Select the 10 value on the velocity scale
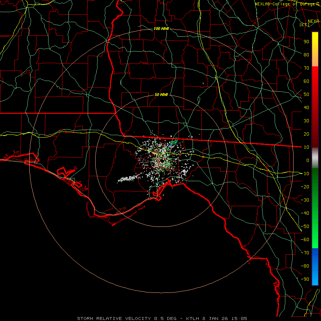The width and height of the screenshot is (321, 321). click(306, 147)
